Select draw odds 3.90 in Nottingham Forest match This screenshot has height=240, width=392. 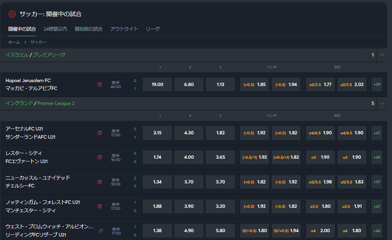click(x=189, y=206)
